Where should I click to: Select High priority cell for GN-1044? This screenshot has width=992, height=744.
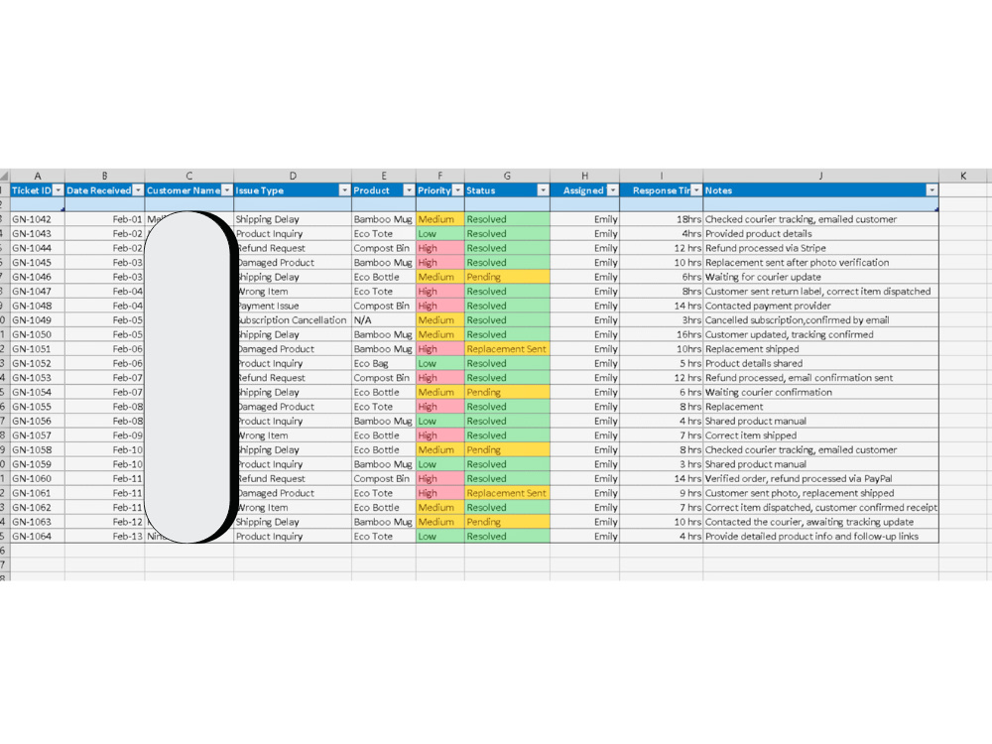pos(440,248)
